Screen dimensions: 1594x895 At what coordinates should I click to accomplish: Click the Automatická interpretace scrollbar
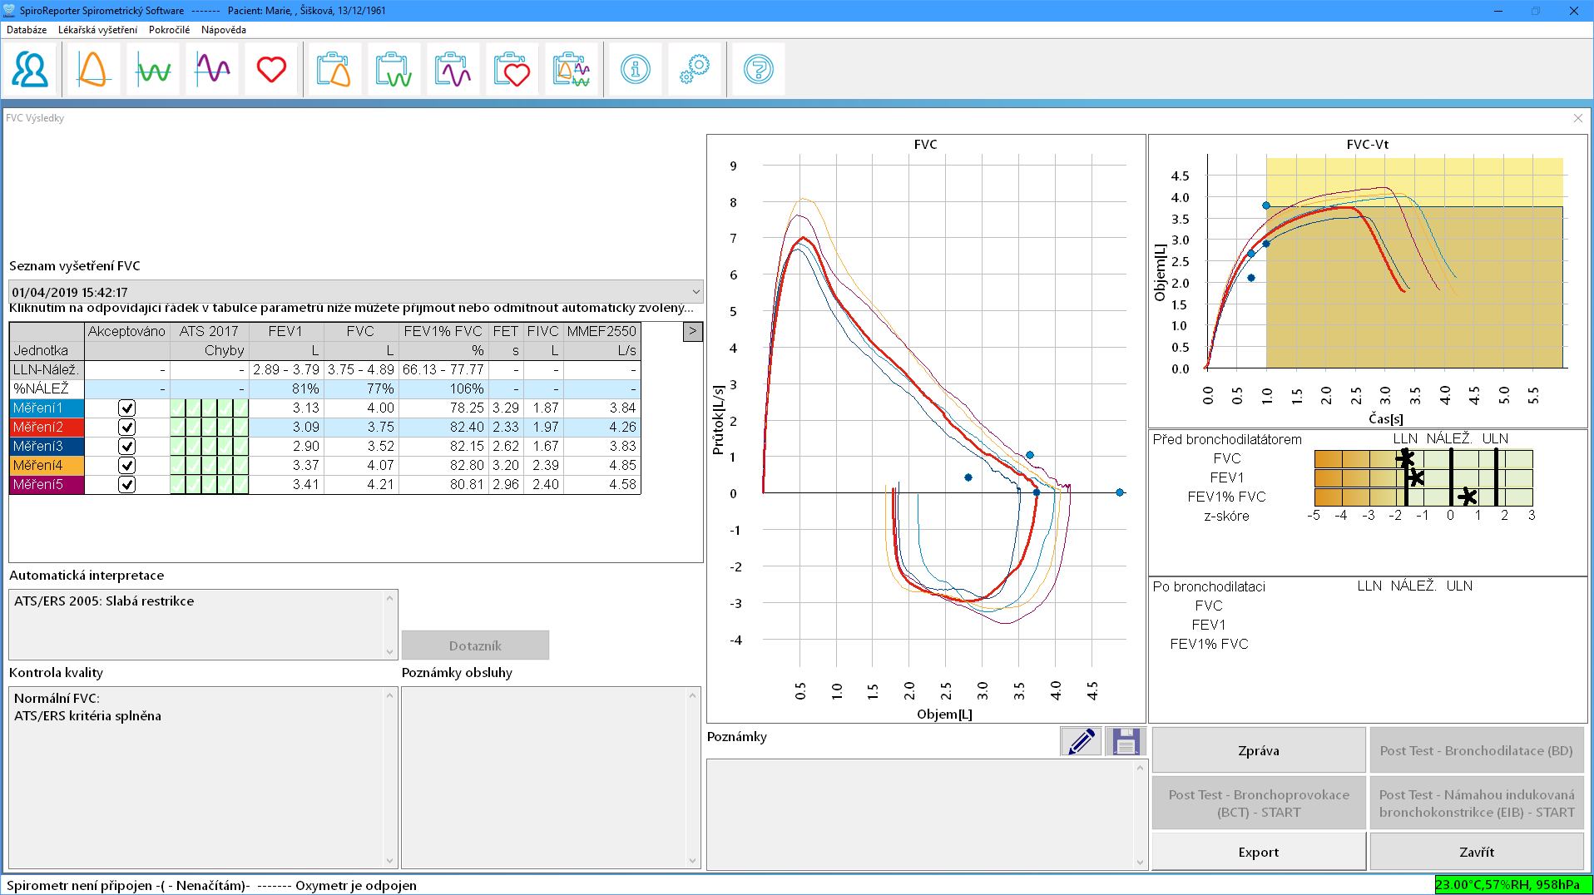point(389,624)
